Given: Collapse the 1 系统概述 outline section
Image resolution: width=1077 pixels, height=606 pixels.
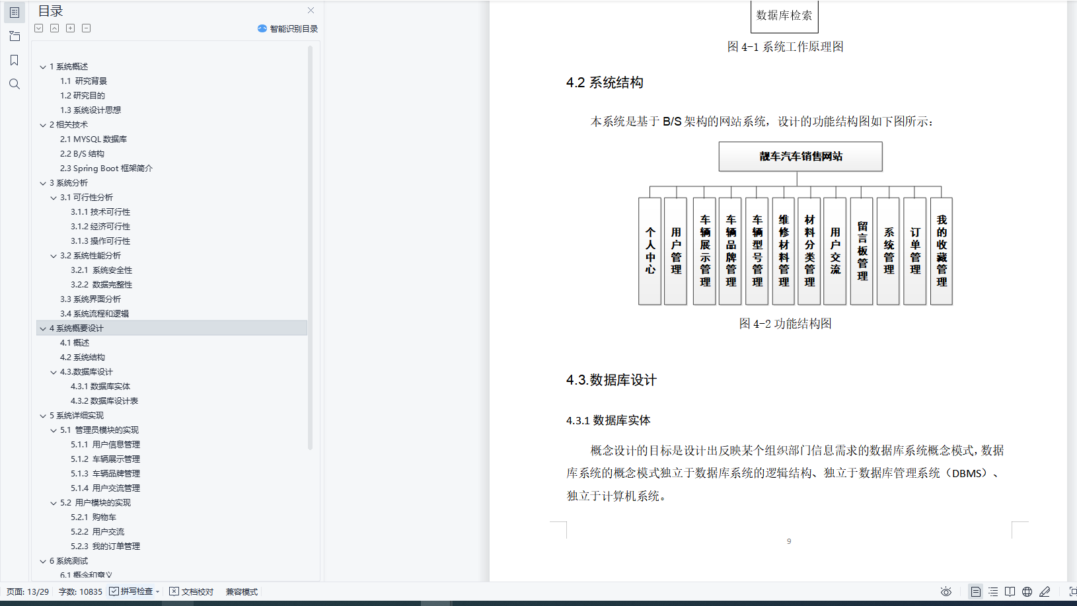Looking at the screenshot, I should [43, 67].
